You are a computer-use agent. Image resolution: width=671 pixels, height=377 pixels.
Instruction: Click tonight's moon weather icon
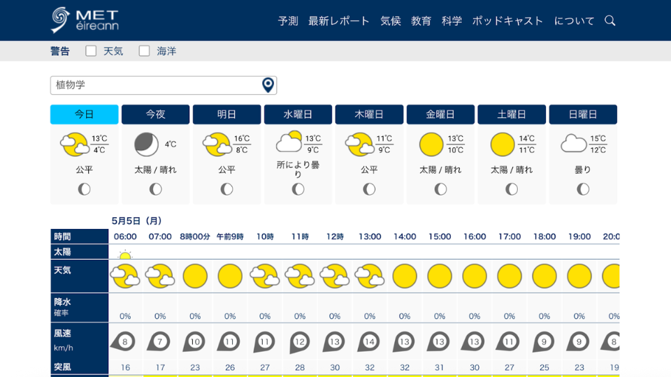point(146,144)
